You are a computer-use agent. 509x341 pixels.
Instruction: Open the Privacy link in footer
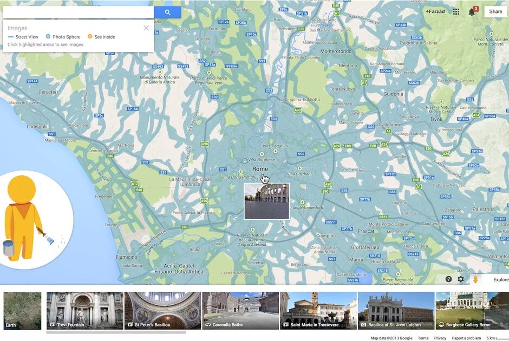440,338
